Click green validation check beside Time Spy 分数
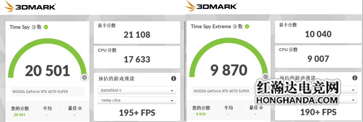The width and height of the screenshot is (363, 122). (x=46, y=27)
